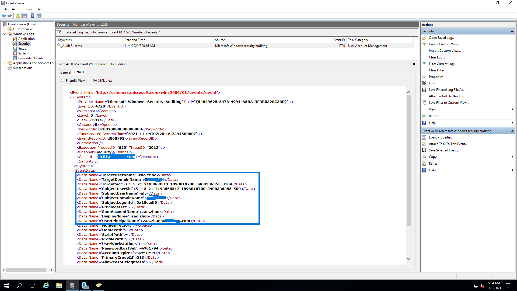This screenshot has width=517, height=291.
Task: Open Saved Log from Actions pane
Action: (x=442, y=38)
